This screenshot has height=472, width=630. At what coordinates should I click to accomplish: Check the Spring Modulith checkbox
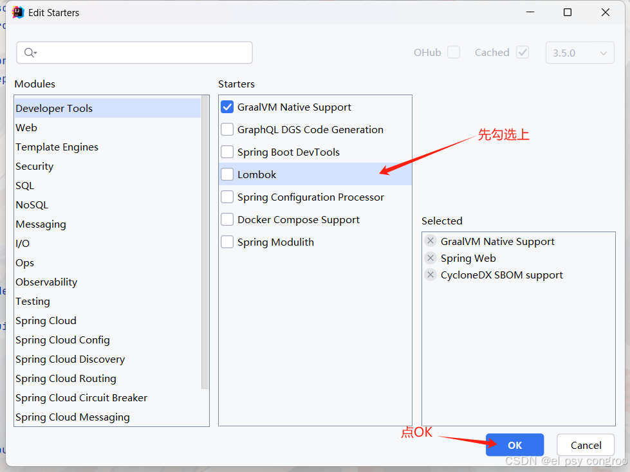(227, 242)
